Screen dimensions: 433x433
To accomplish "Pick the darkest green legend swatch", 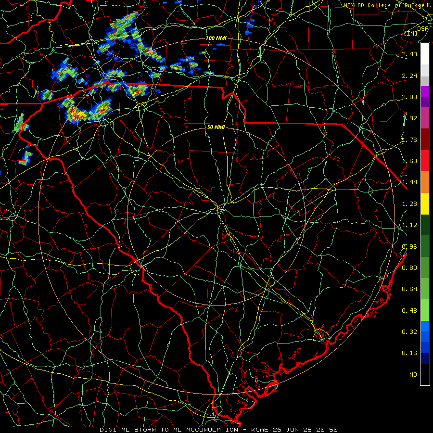I will click(x=425, y=225).
